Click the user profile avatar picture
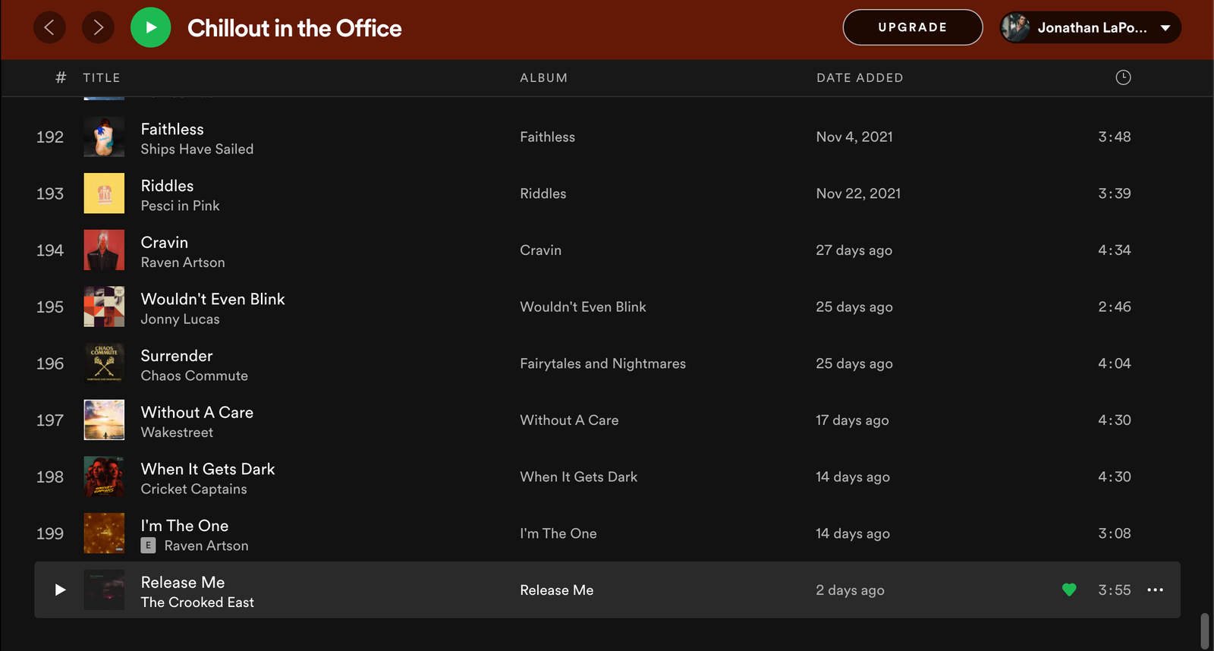 pyautogui.click(x=1016, y=28)
